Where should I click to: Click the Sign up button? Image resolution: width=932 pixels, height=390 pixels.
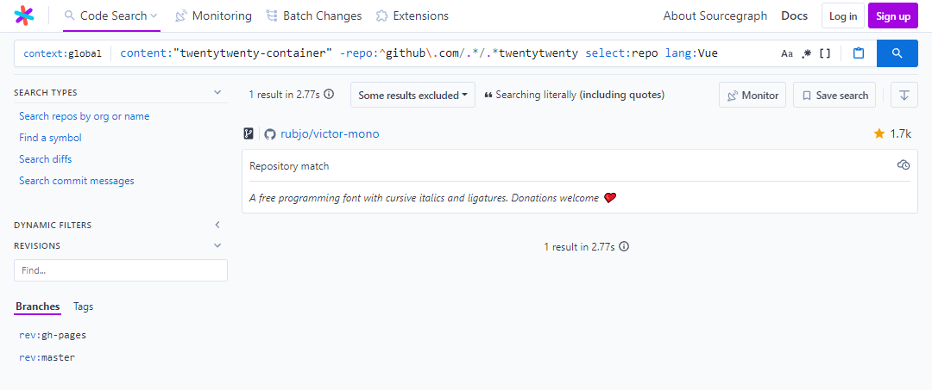tap(892, 15)
